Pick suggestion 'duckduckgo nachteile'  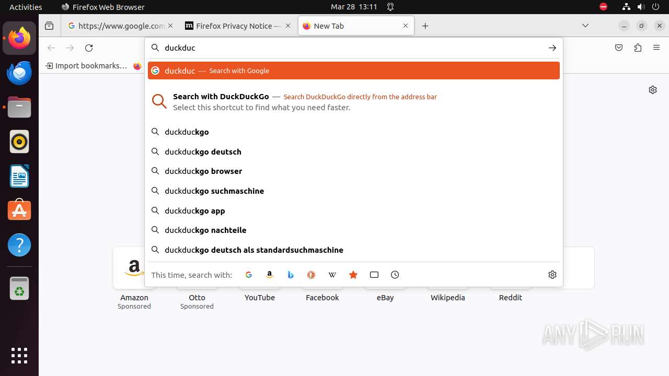pyautogui.click(x=354, y=230)
